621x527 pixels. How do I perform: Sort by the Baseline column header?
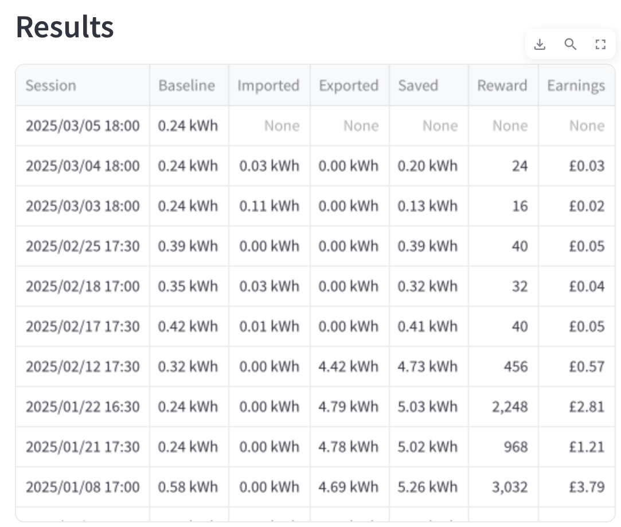189,85
